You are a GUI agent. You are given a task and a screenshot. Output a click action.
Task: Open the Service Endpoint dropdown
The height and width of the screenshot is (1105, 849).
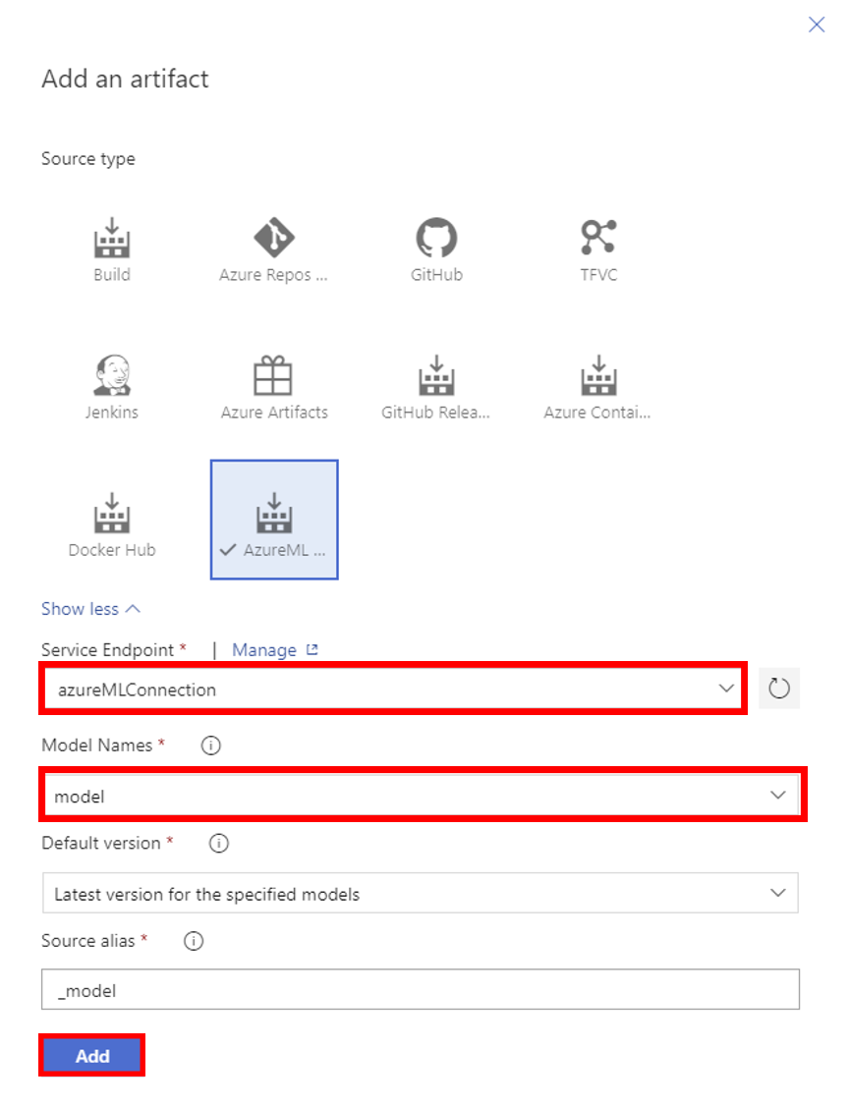[x=393, y=690]
